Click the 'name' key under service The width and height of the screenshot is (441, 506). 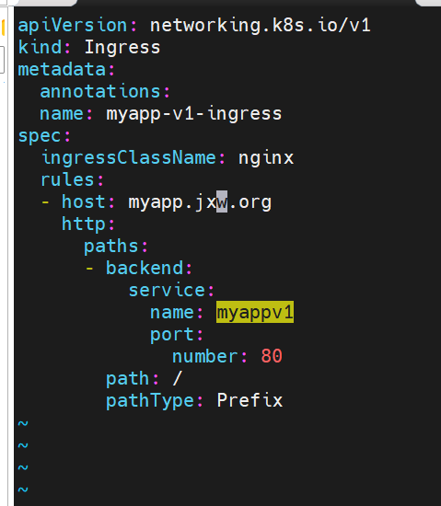[172, 313]
